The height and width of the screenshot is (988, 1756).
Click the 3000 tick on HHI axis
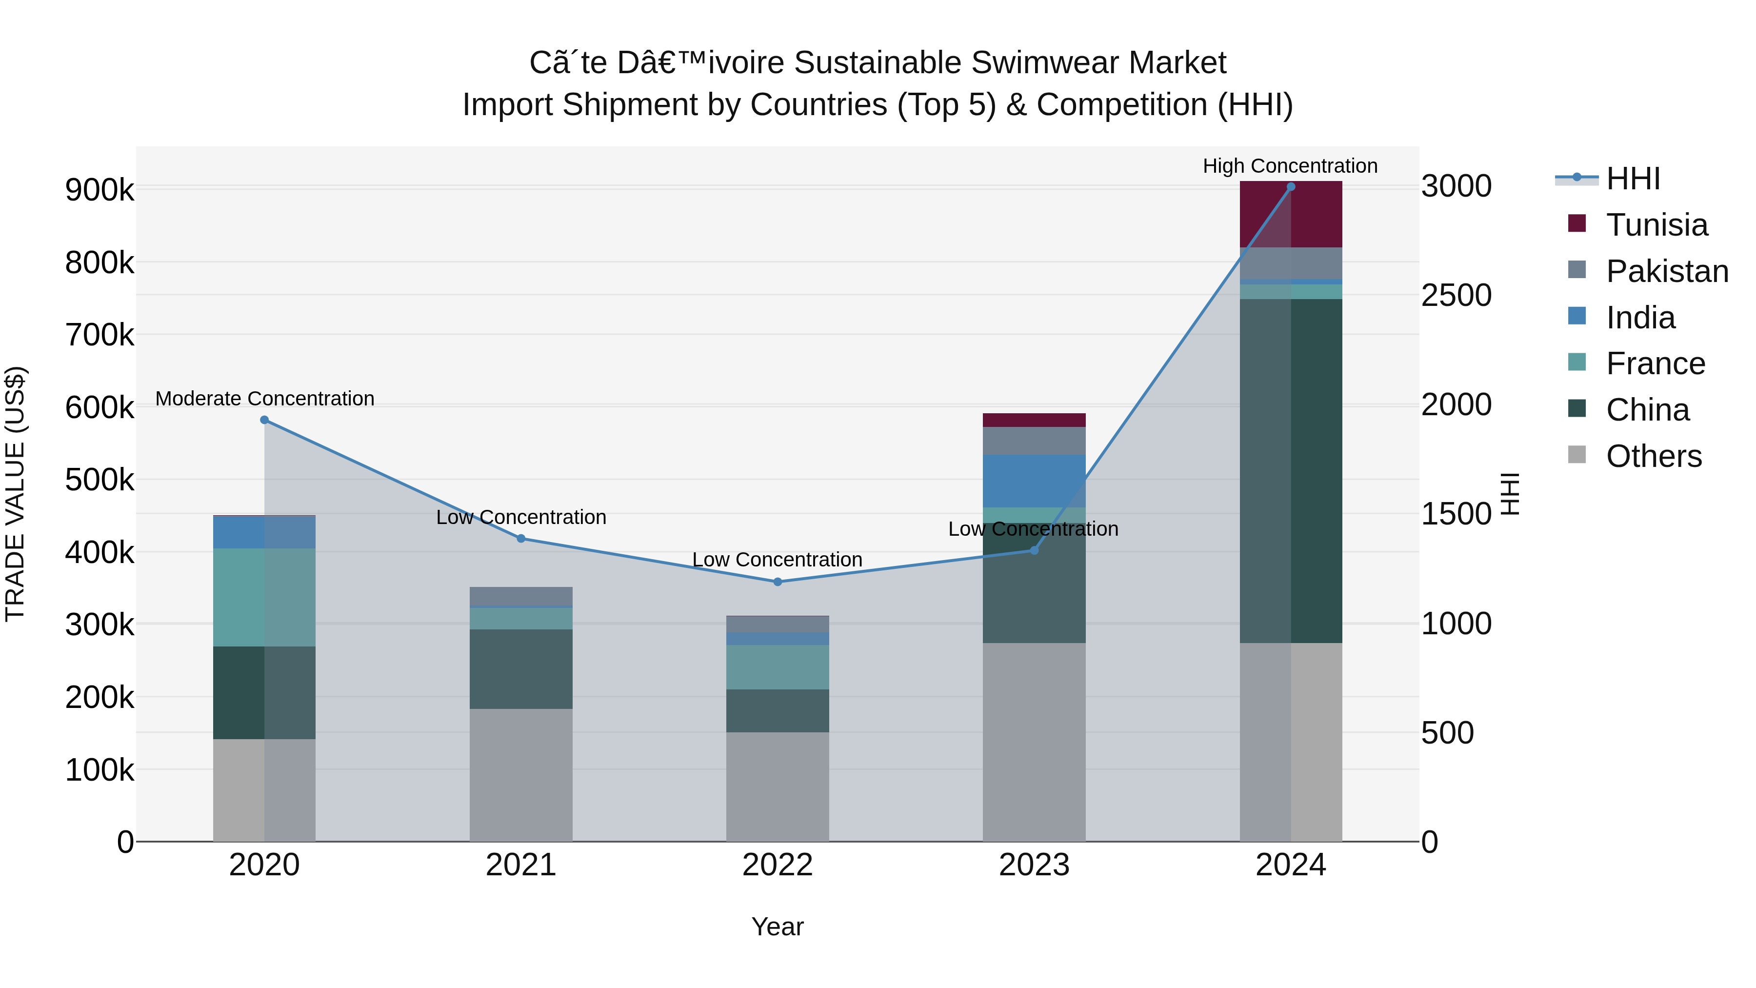(1457, 186)
